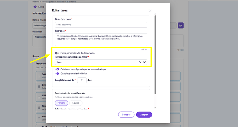Expand Política de documentación dropdown chevron
This screenshot has width=238, height=127.
coord(144,62)
